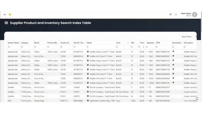Focus the Brand filter search box
The height and width of the screenshot is (113, 202).
point(40,47)
